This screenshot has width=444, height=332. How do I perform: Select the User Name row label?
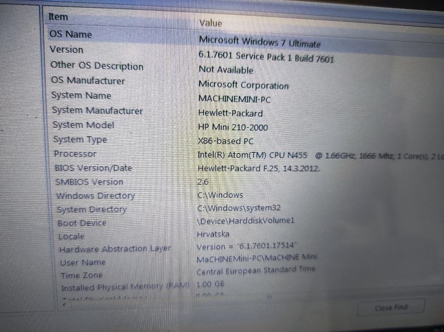pos(83,263)
